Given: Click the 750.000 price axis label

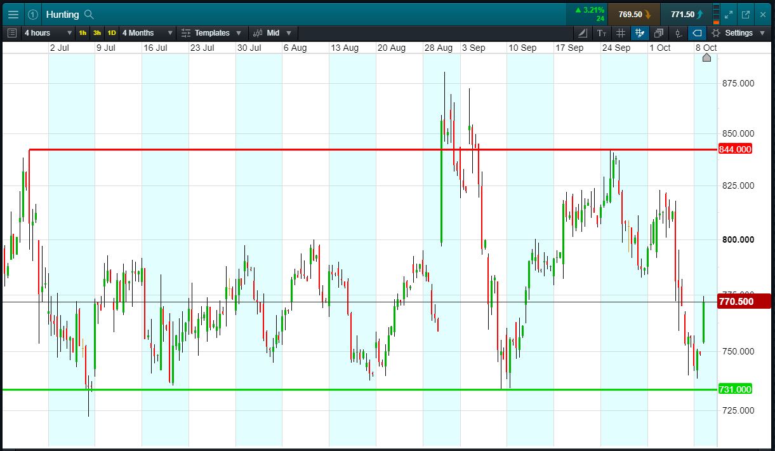Looking at the screenshot, I should click(x=738, y=351).
